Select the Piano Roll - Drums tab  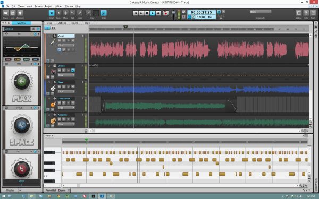pyautogui.click(x=55, y=191)
